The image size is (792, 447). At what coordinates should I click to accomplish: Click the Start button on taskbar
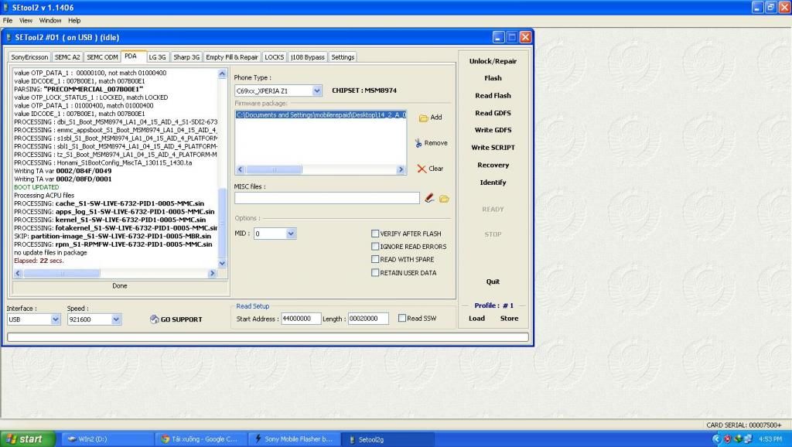coord(27,439)
